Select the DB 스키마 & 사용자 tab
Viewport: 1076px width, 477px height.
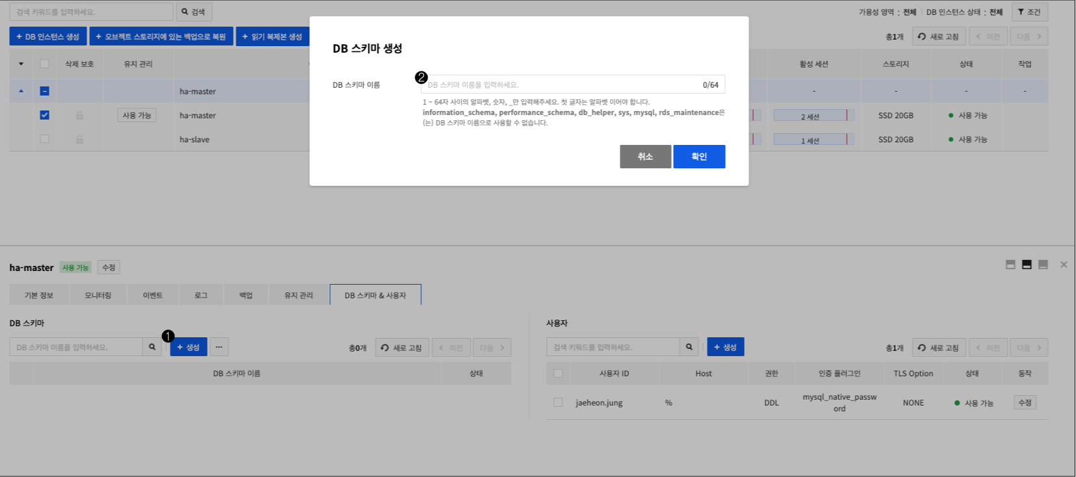(x=376, y=295)
